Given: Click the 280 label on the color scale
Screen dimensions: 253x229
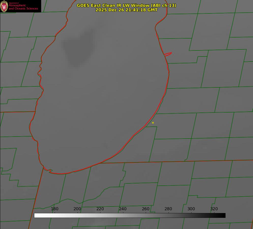Looking at the screenshot, I should point(168,209).
